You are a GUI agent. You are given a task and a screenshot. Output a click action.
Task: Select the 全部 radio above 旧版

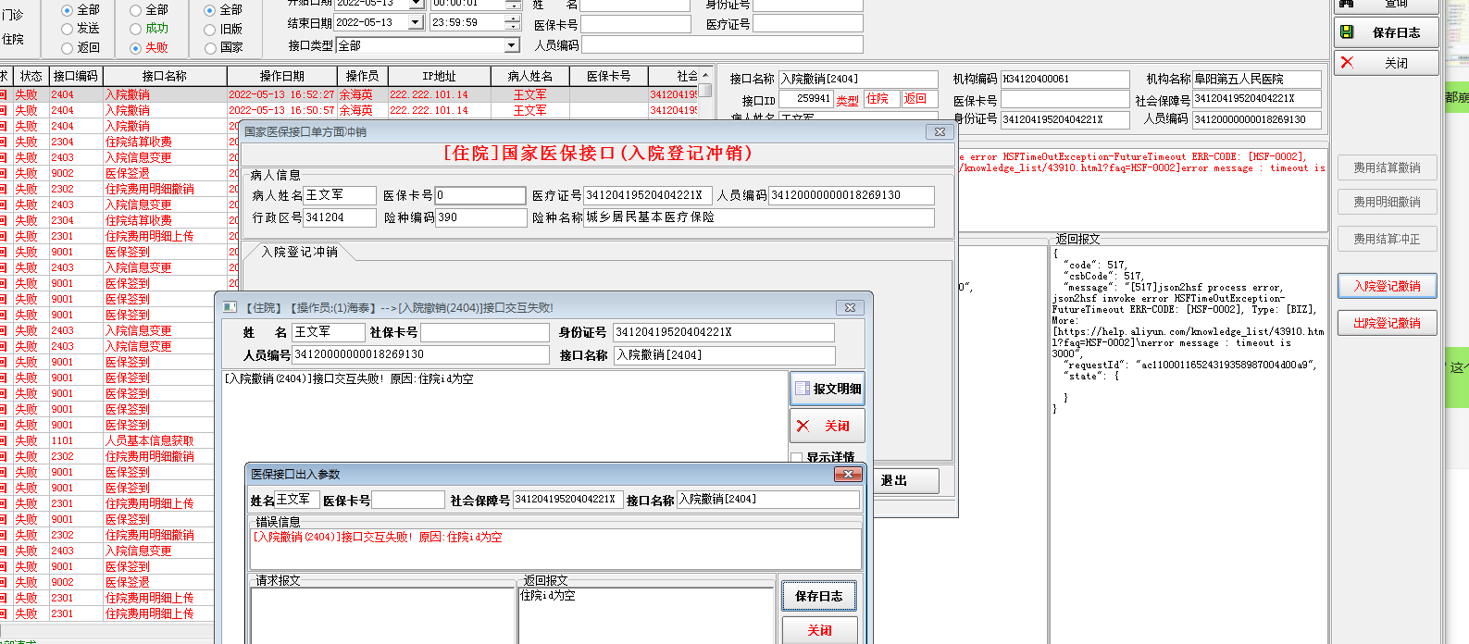coord(210,10)
